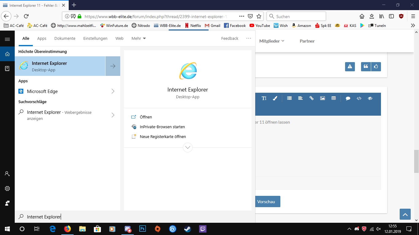Image resolution: width=419 pixels, height=235 pixels.
Task: Open search panel more options ellipsis
Action: [248, 38]
